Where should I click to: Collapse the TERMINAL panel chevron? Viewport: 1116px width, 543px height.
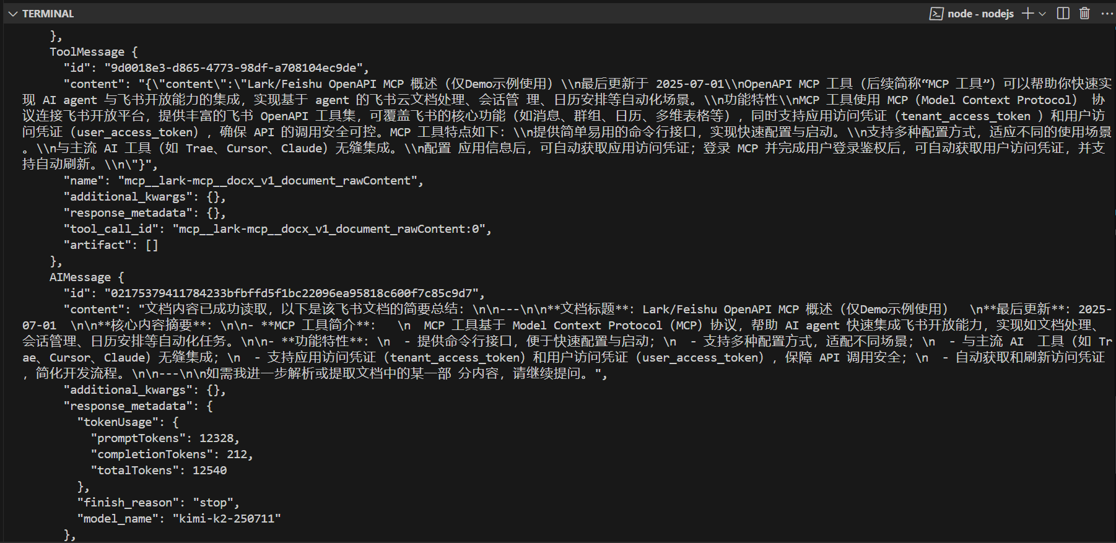13,14
